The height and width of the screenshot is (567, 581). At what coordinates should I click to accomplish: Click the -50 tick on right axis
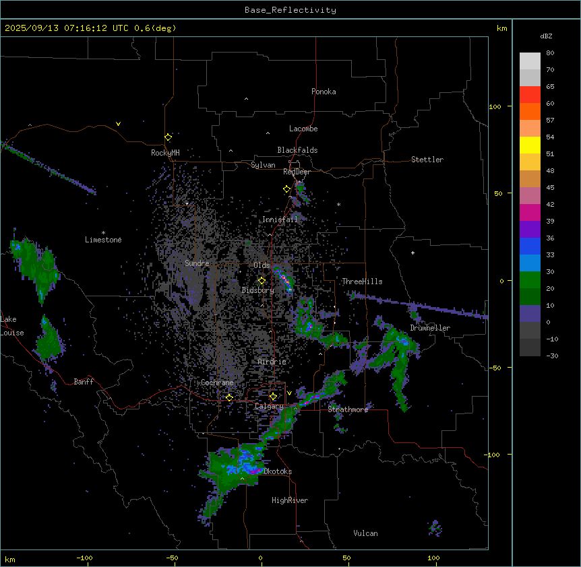tap(495, 368)
